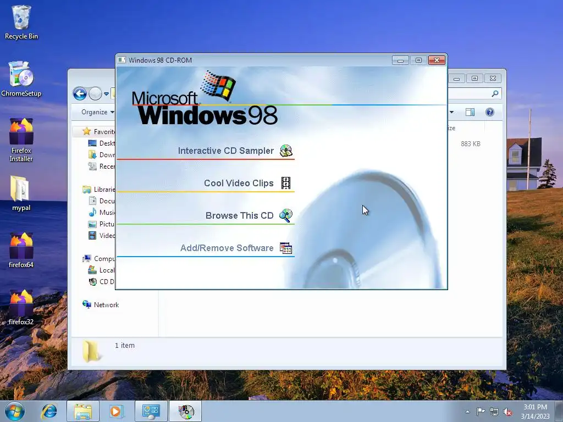Open Action Center flag tray icon

point(481,412)
